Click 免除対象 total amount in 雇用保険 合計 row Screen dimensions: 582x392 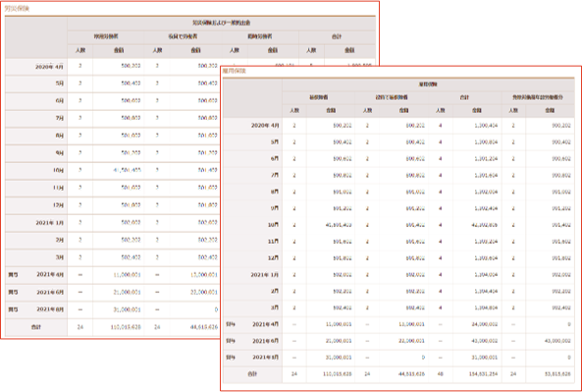click(557, 374)
